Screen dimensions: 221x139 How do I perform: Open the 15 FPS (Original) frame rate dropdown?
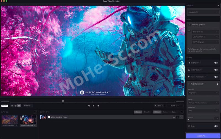pos(205,42)
